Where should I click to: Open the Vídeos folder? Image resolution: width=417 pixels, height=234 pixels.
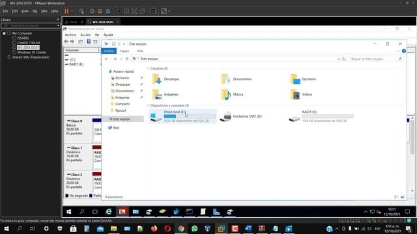click(301, 94)
